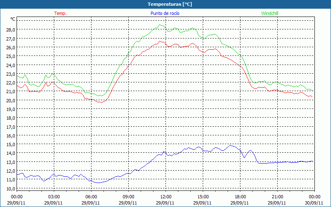Viewport: 331px width, 207px height.
Task: Click the 15:00 time axis label
Action: [x=203, y=197]
